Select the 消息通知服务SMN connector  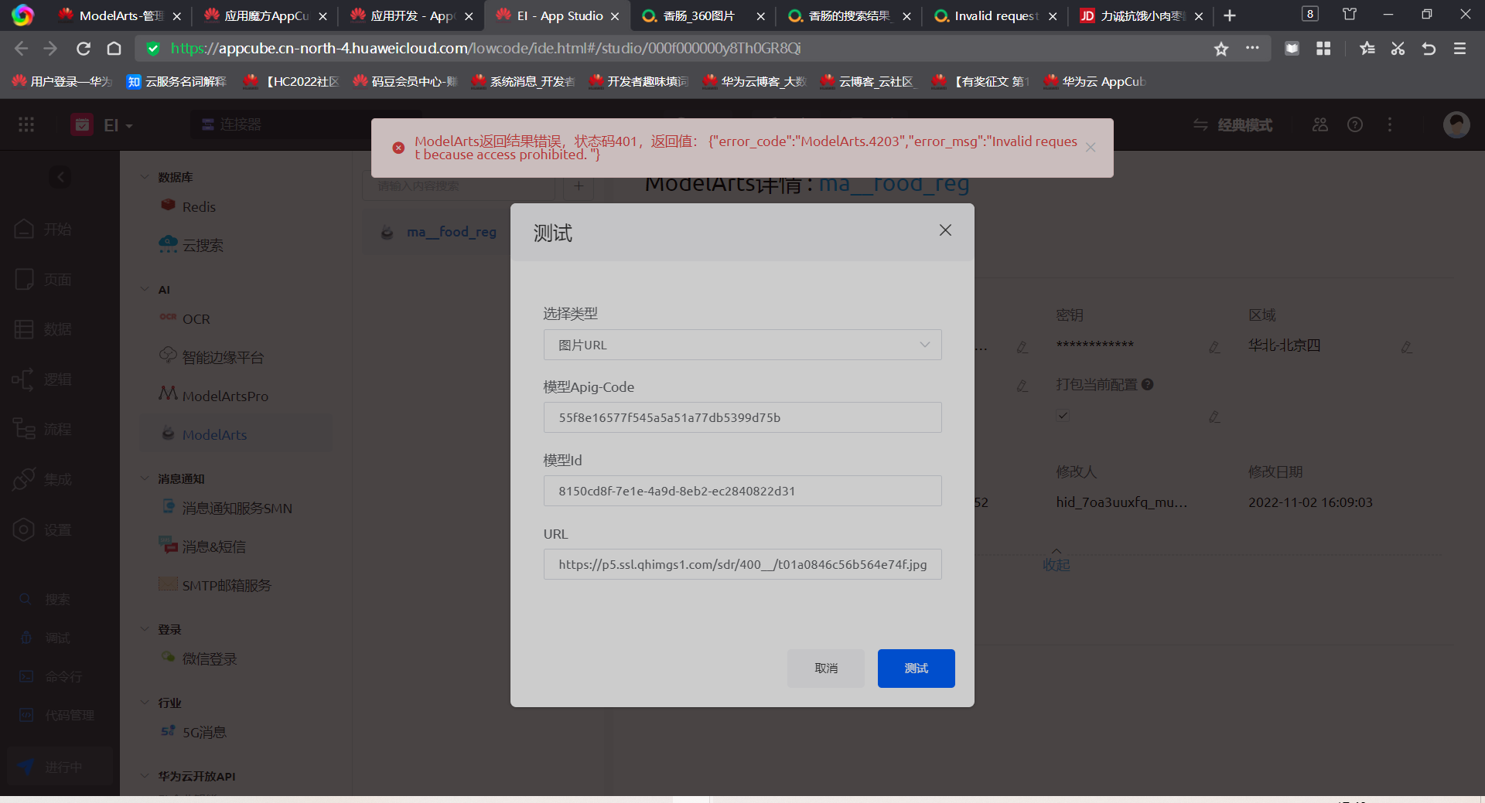[x=236, y=509]
